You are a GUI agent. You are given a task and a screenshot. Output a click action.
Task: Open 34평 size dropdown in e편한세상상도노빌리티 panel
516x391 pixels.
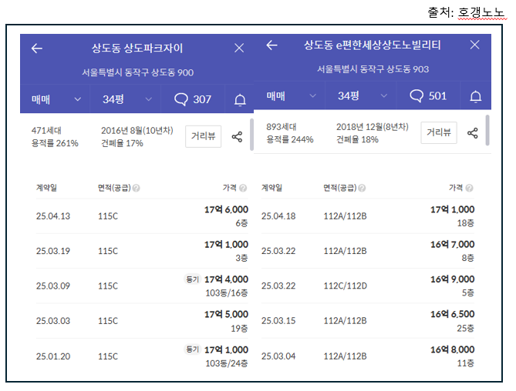(362, 96)
